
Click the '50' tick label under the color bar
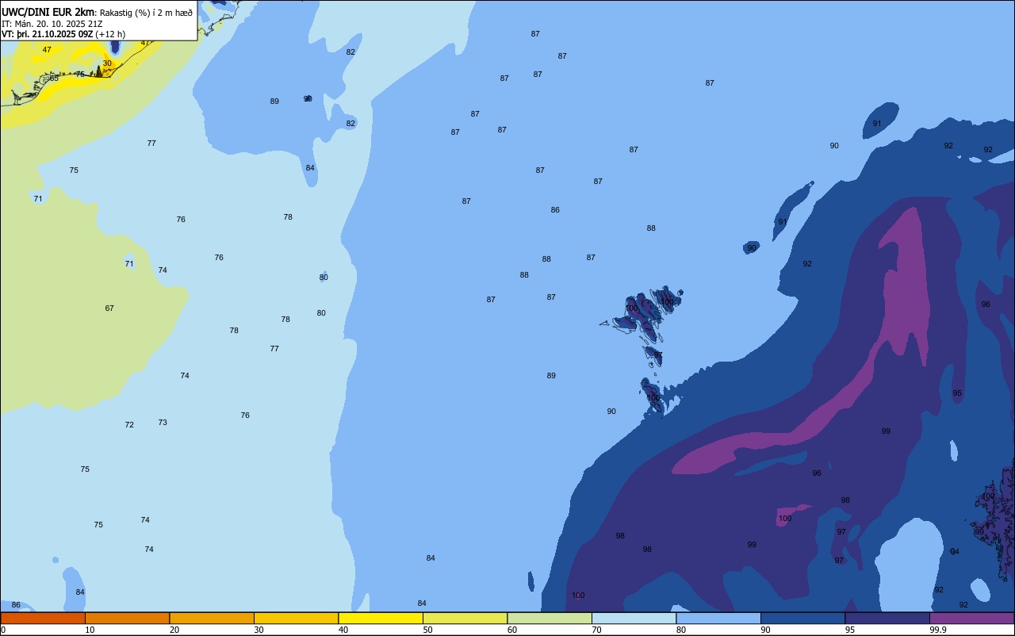[427, 630]
